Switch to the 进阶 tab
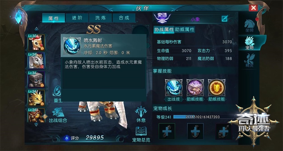The image size is (283, 151). click(x=77, y=18)
